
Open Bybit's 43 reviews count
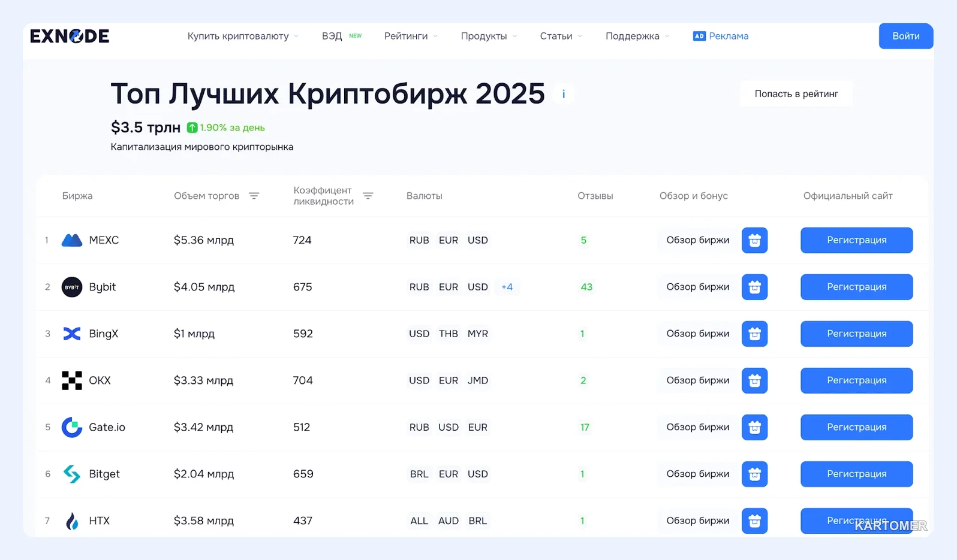click(586, 287)
